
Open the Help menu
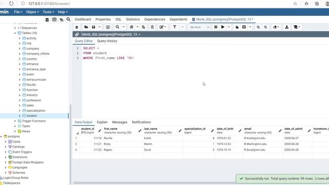click(x=63, y=12)
